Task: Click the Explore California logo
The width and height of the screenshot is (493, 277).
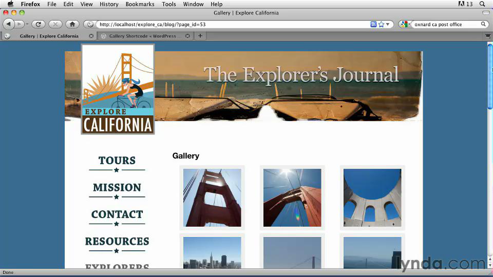Action: click(118, 89)
